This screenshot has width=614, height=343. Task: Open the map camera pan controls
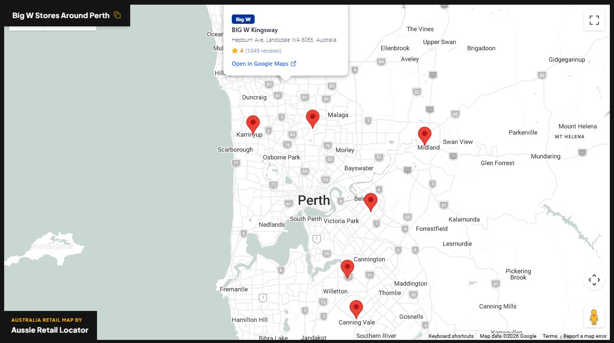tap(594, 280)
